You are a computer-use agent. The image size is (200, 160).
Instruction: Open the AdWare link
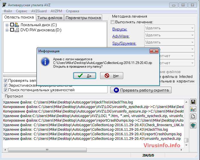[x=121, y=36]
